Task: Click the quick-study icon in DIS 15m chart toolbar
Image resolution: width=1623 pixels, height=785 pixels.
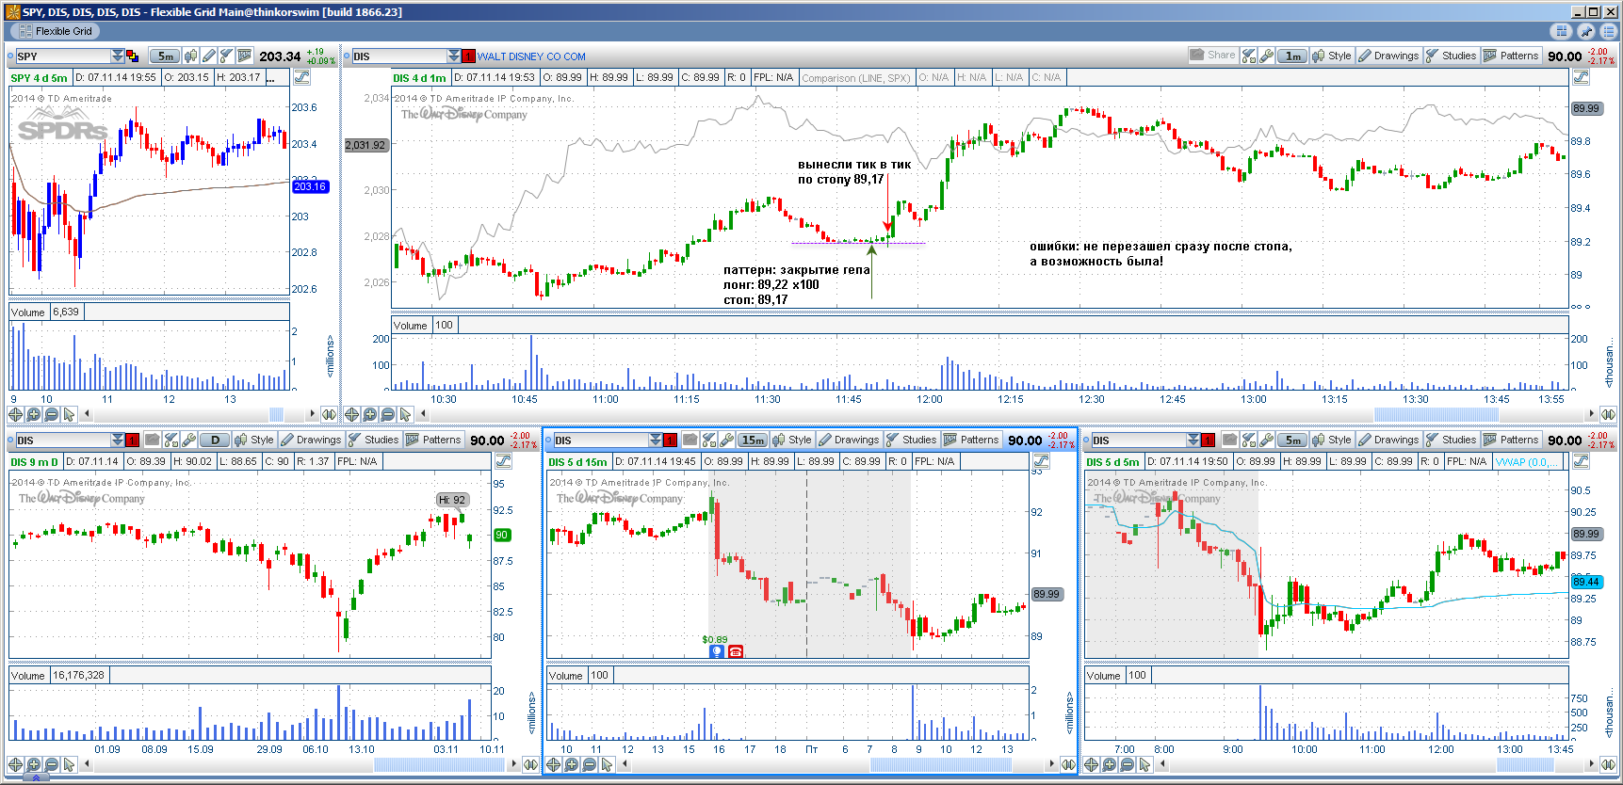Action: tap(709, 440)
